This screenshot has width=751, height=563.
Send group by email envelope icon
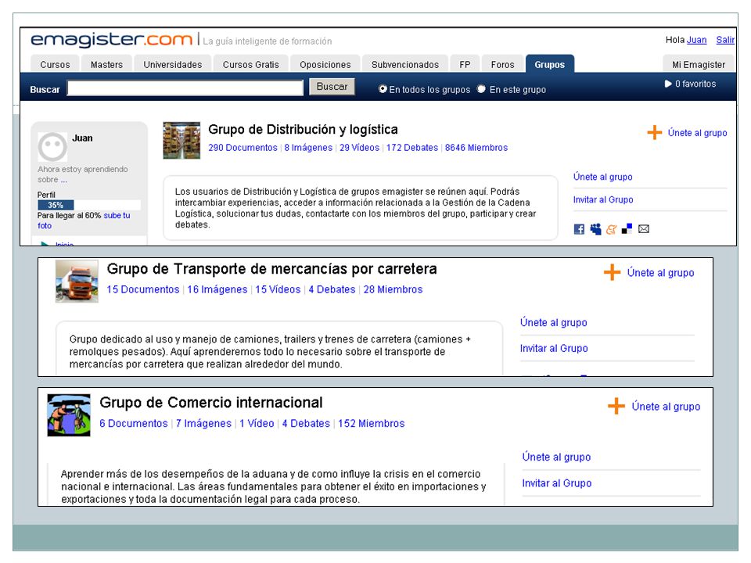(x=644, y=229)
